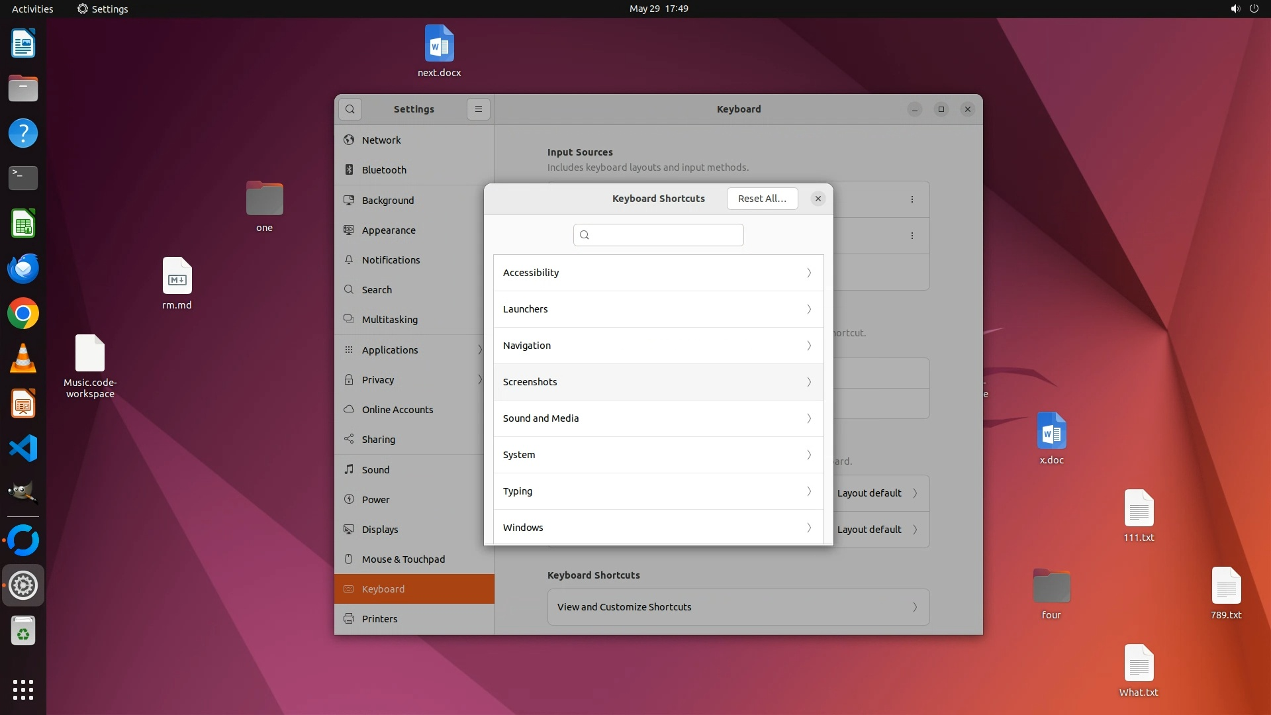Expand the Accessibility shortcuts category
This screenshot has height=715, width=1271.
[x=658, y=273]
